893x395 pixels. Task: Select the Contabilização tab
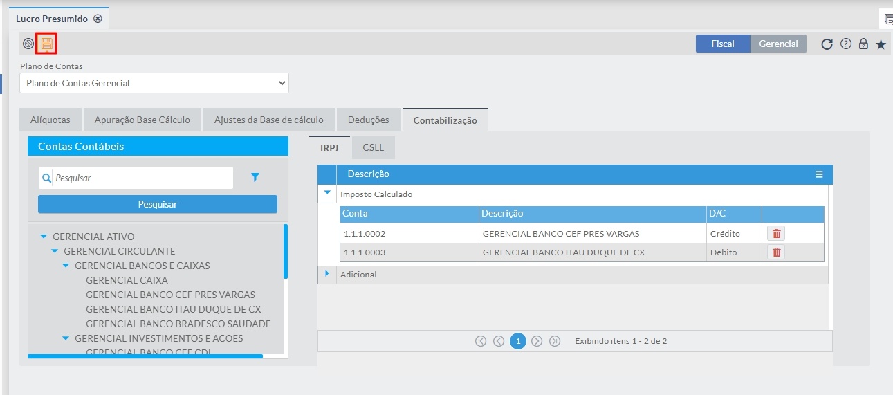tap(445, 120)
